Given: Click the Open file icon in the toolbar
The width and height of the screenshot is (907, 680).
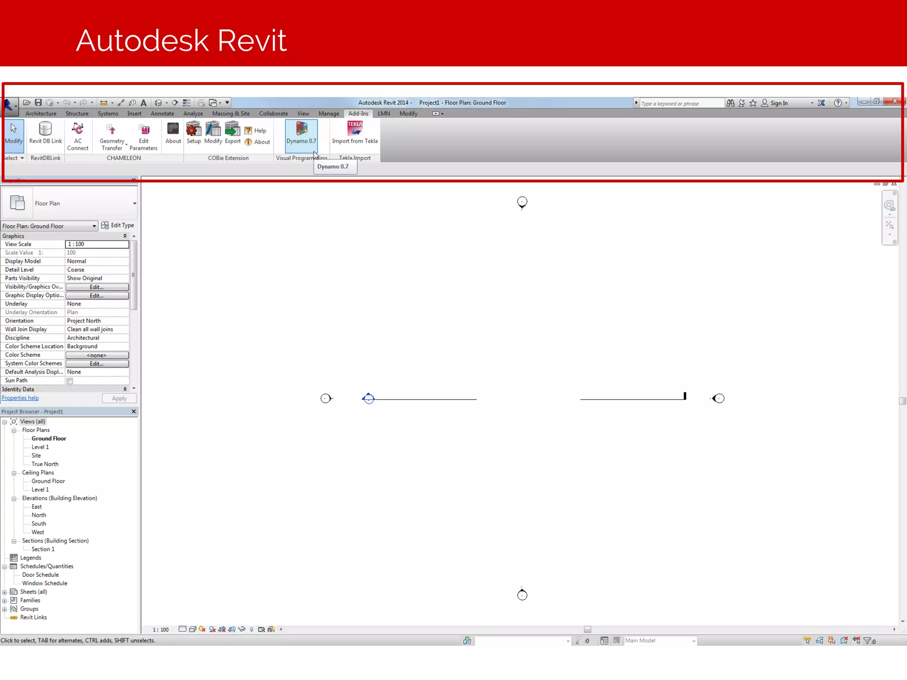Looking at the screenshot, I should 27,103.
